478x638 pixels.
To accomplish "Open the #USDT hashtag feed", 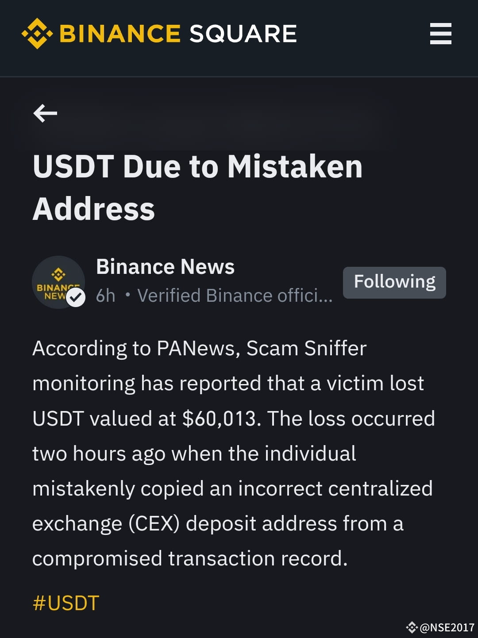I will click(66, 602).
